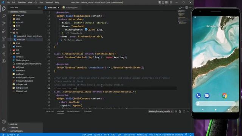Tap the Phone app icon on emulator
The height and width of the screenshot is (136, 242).
[198, 96]
